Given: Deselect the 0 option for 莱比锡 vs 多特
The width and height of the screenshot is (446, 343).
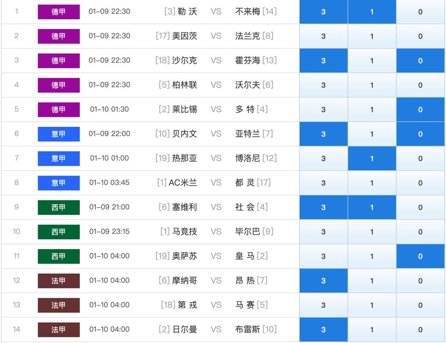Looking at the screenshot, I should [420, 109].
